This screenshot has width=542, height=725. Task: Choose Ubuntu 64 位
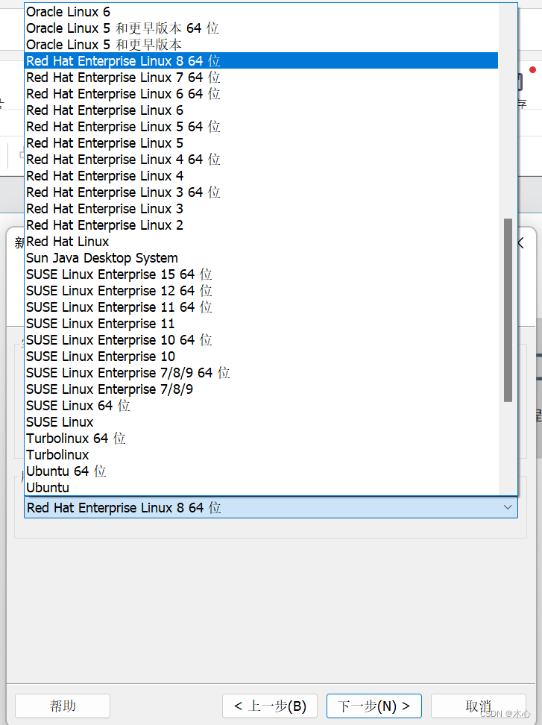point(261,471)
